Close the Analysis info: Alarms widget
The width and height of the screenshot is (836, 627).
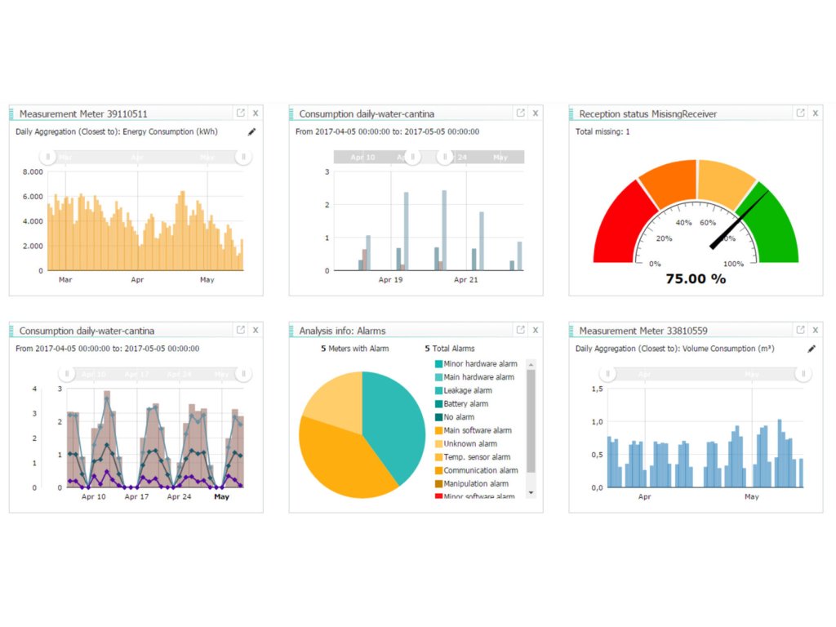click(536, 330)
